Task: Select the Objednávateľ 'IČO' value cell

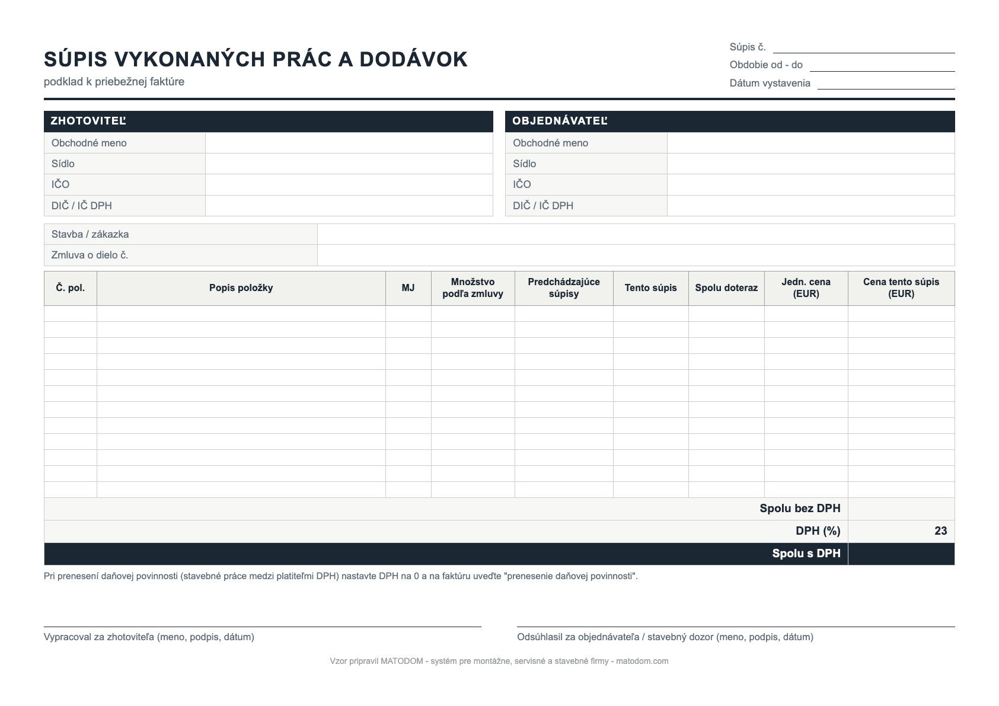Action: click(811, 184)
